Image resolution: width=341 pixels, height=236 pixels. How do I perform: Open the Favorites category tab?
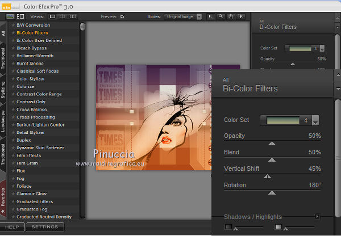[3, 200]
